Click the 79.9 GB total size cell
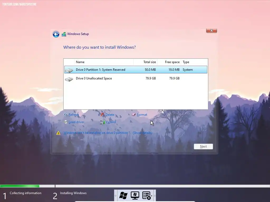 pos(151,78)
